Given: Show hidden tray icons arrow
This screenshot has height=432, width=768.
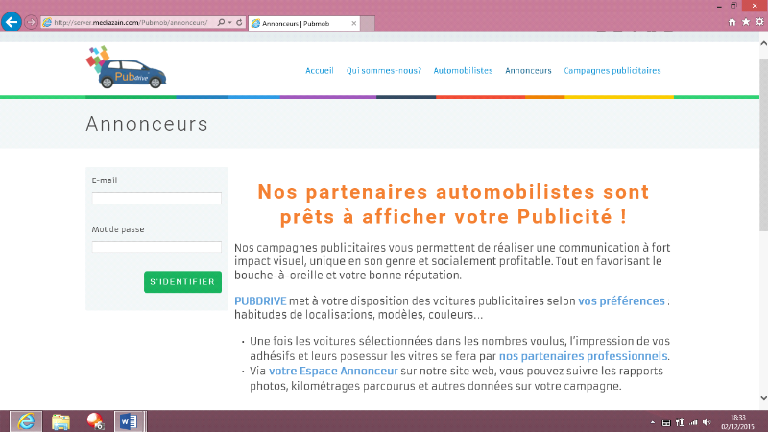Looking at the screenshot, I should click(653, 422).
